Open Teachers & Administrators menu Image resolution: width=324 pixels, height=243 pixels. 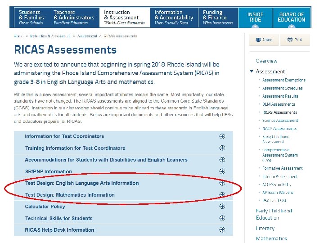pyautogui.click(x=74, y=18)
